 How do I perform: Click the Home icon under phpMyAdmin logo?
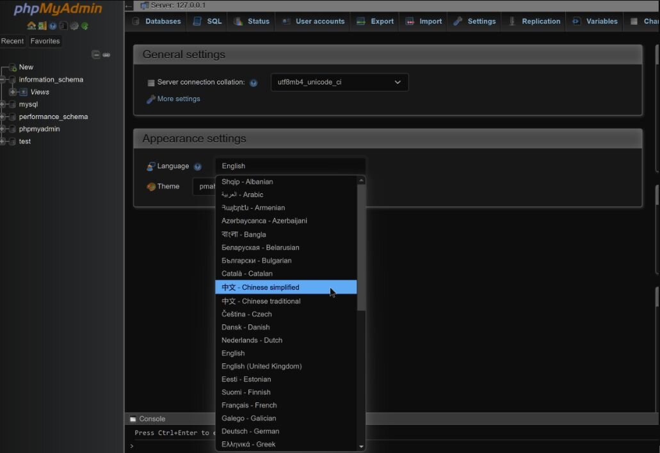point(31,26)
